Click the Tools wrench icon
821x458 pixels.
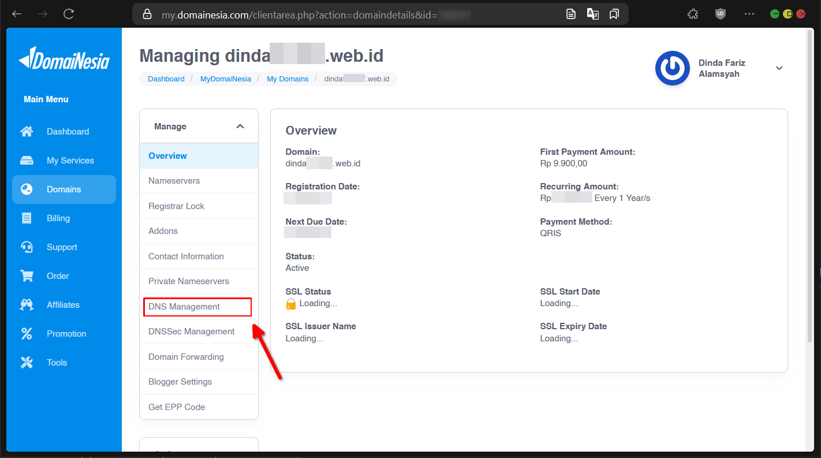27,363
